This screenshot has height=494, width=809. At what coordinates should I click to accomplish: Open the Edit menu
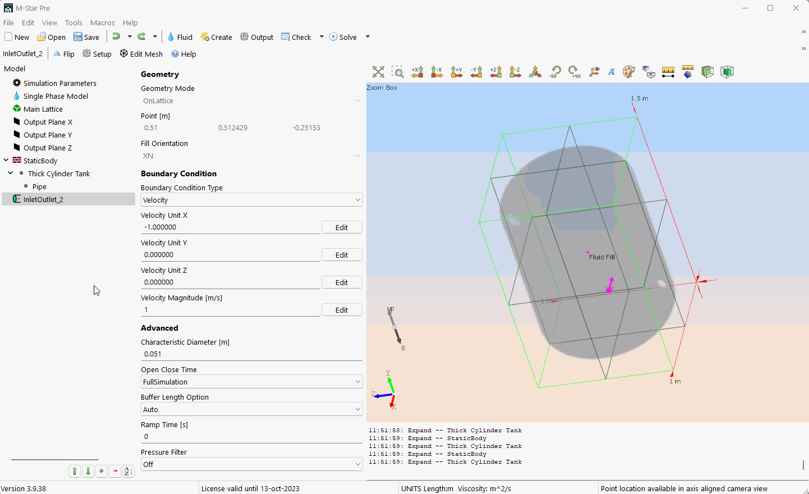coord(28,22)
